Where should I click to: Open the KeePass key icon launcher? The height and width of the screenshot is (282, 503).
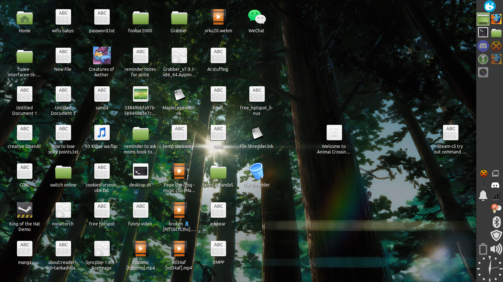(x=483, y=59)
